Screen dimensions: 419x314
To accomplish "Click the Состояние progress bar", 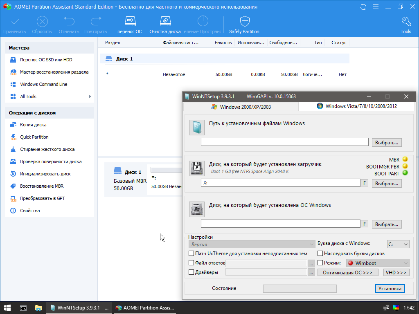I will click(300, 289).
